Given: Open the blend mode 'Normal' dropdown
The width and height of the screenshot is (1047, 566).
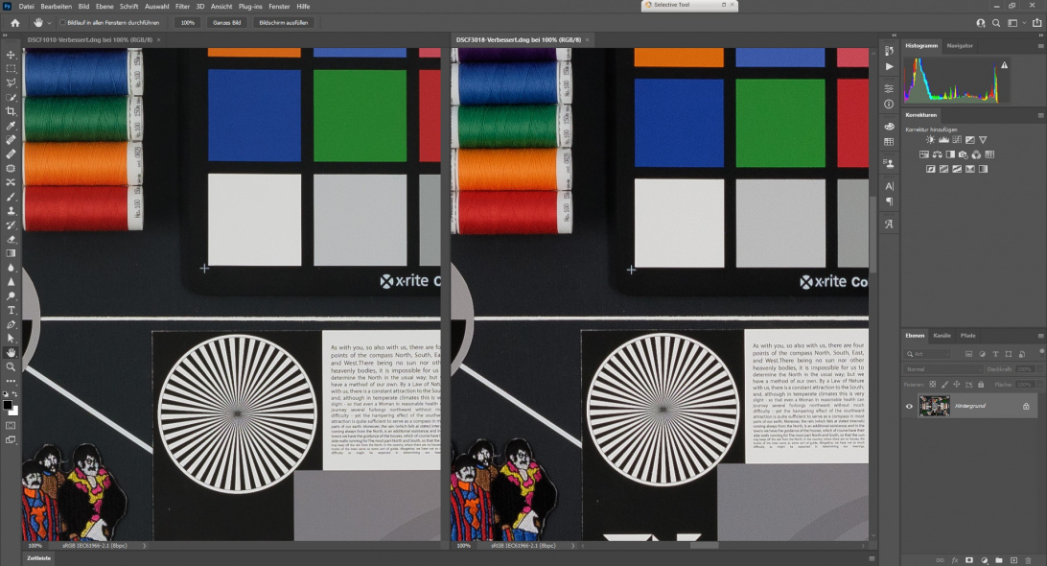Looking at the screenshot, I should 943,368.
